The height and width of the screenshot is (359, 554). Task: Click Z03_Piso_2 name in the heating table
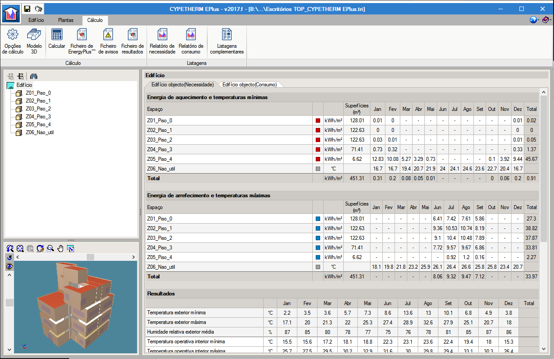160,140
